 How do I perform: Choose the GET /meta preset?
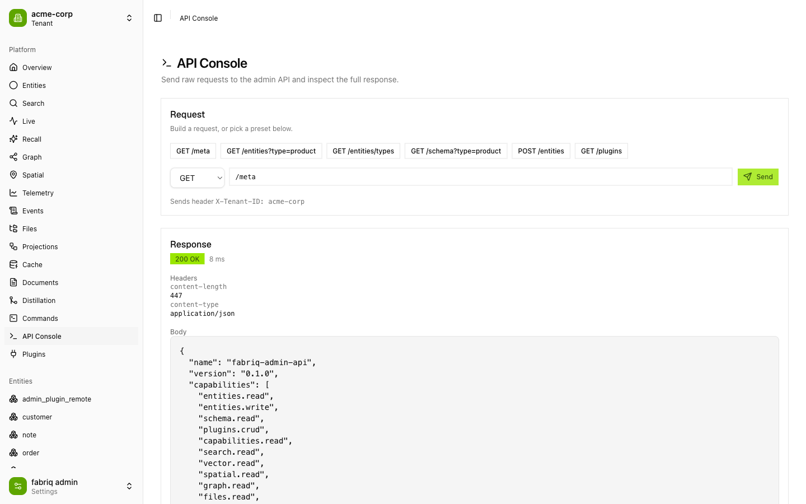click(x=193, y=151)
